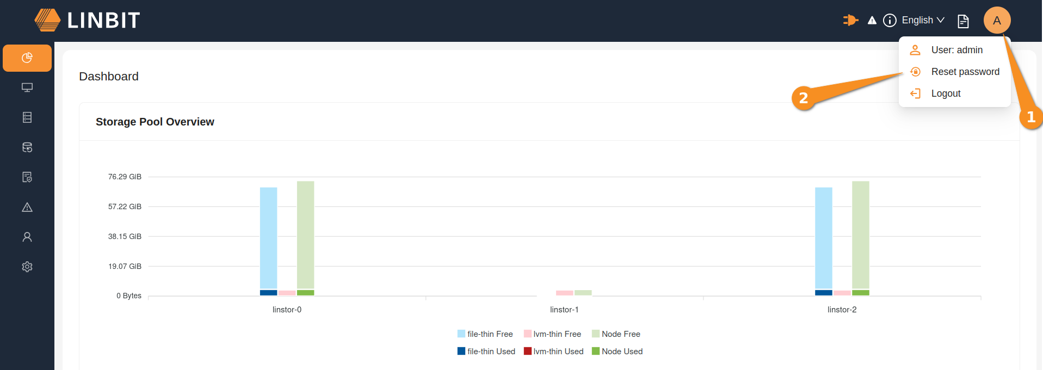Screen dimensions: 1043x370
Task: Click the Dashboard page title
Action: pos(109,77)
